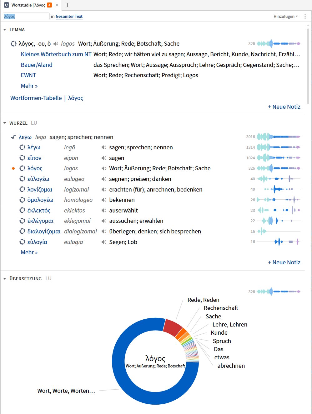The height and width of the screenshot is (414, 312).
Task: Click the Spruch chart label
Action: [222, 341]
